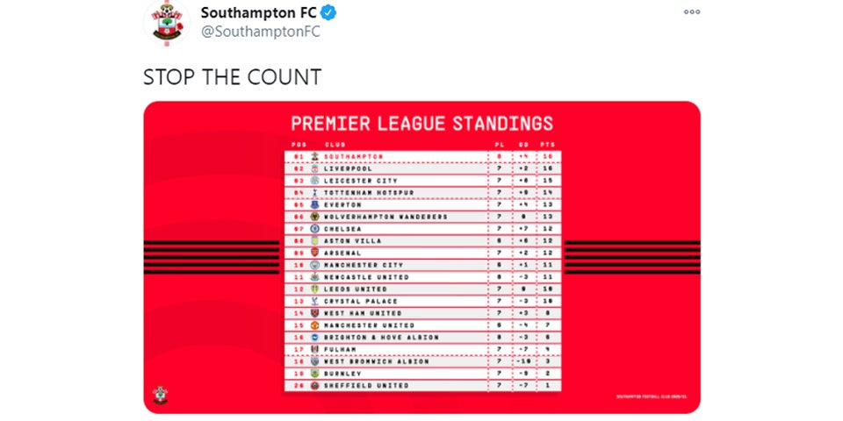The height and width of the screenshot is (421, 843).
Task: Open the tweet's three-dot more menu
Action: pyautogui.click(x=692, y=11)
